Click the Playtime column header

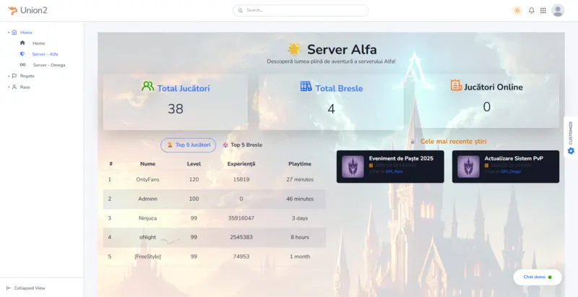[300, 163]
